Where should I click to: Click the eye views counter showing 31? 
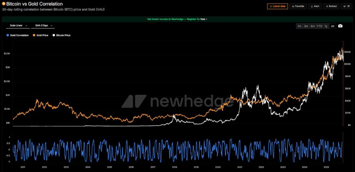click(347, 6)
